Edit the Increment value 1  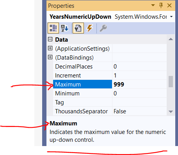click(139, 76)
